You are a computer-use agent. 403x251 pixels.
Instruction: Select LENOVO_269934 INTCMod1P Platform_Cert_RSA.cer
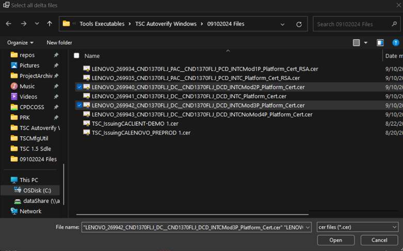click(x=205, y=69)
